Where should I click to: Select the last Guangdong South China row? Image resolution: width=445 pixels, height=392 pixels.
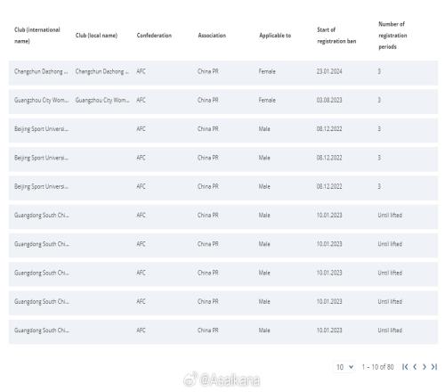click(223, 331)
